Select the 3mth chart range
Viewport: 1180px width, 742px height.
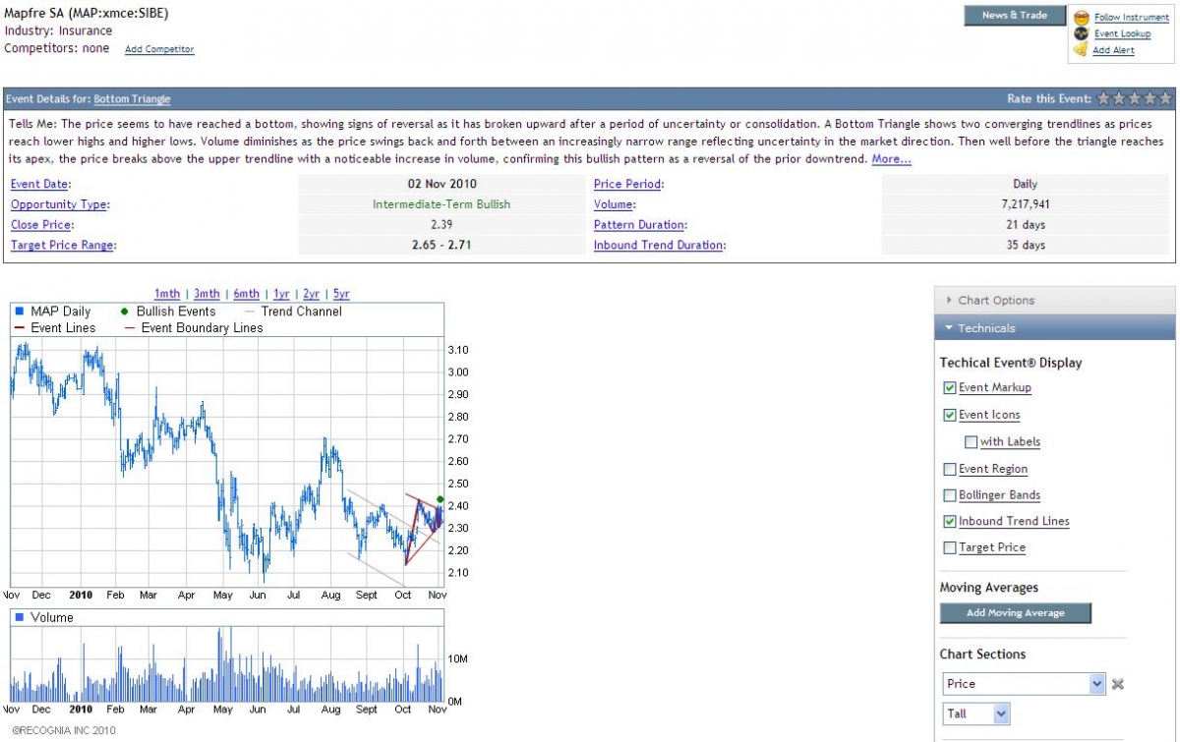pos(206,294)
